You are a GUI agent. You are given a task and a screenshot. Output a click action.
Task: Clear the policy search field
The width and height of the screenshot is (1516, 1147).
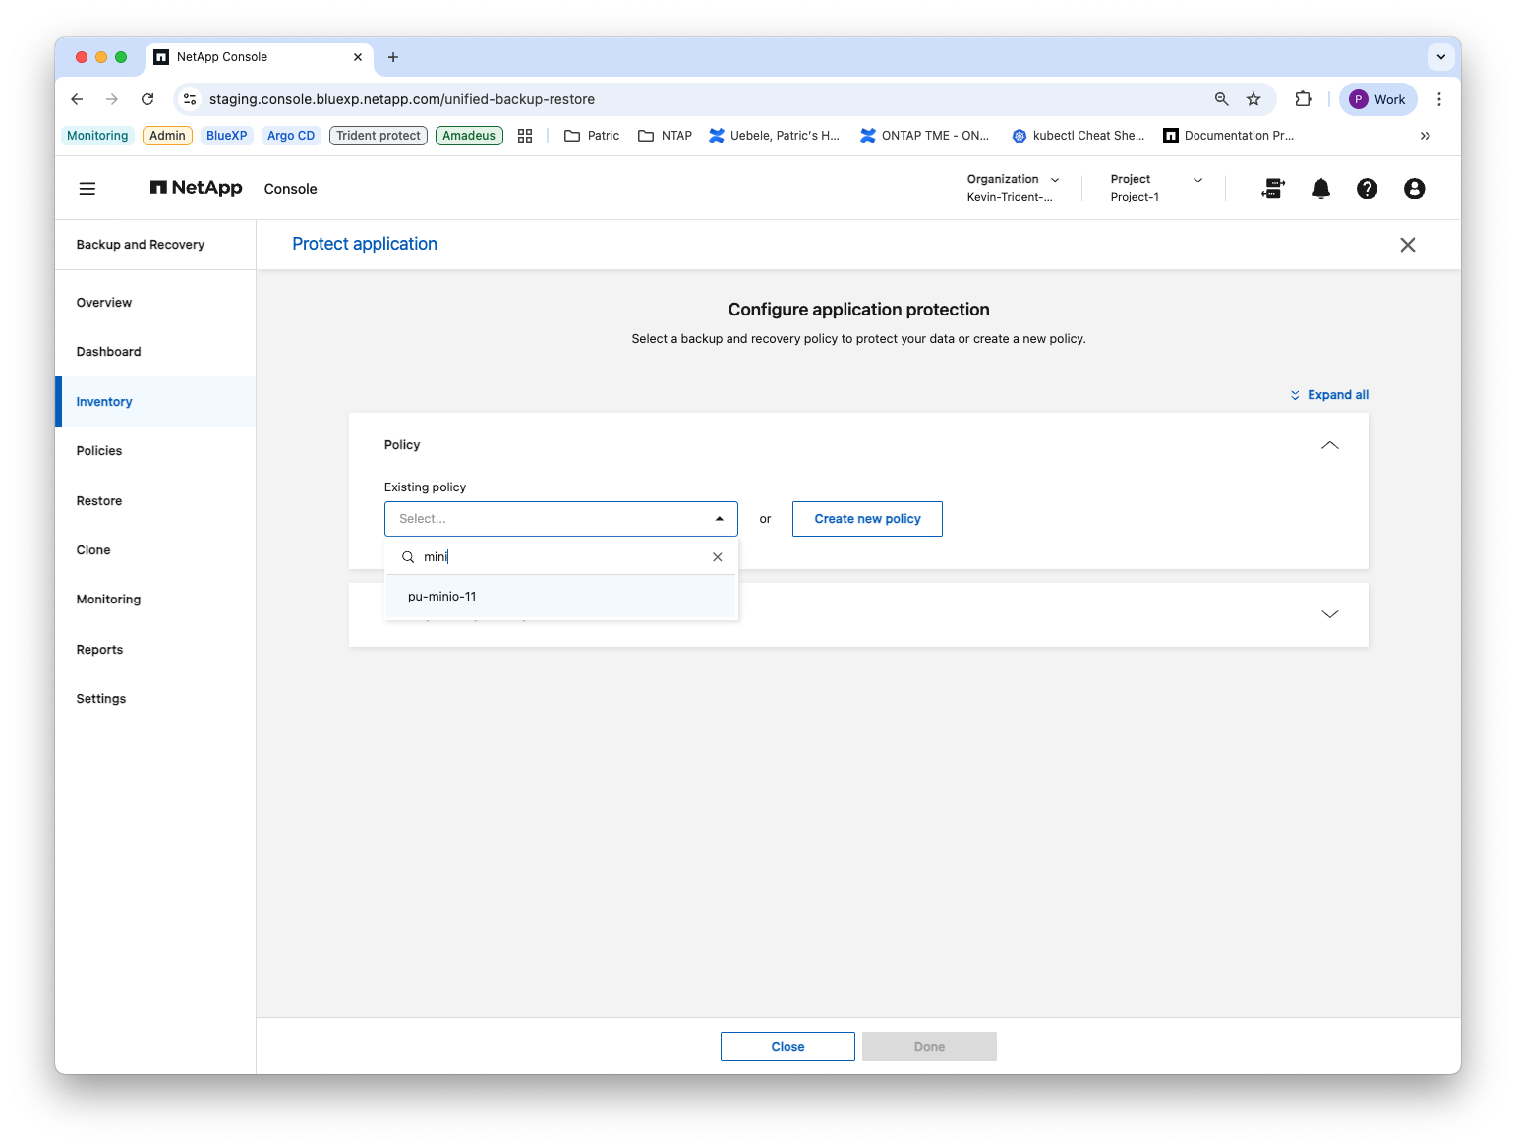718,557
